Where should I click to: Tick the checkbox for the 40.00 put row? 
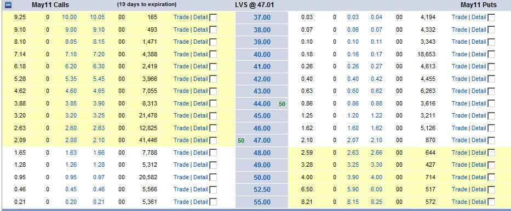click(491, 54)
